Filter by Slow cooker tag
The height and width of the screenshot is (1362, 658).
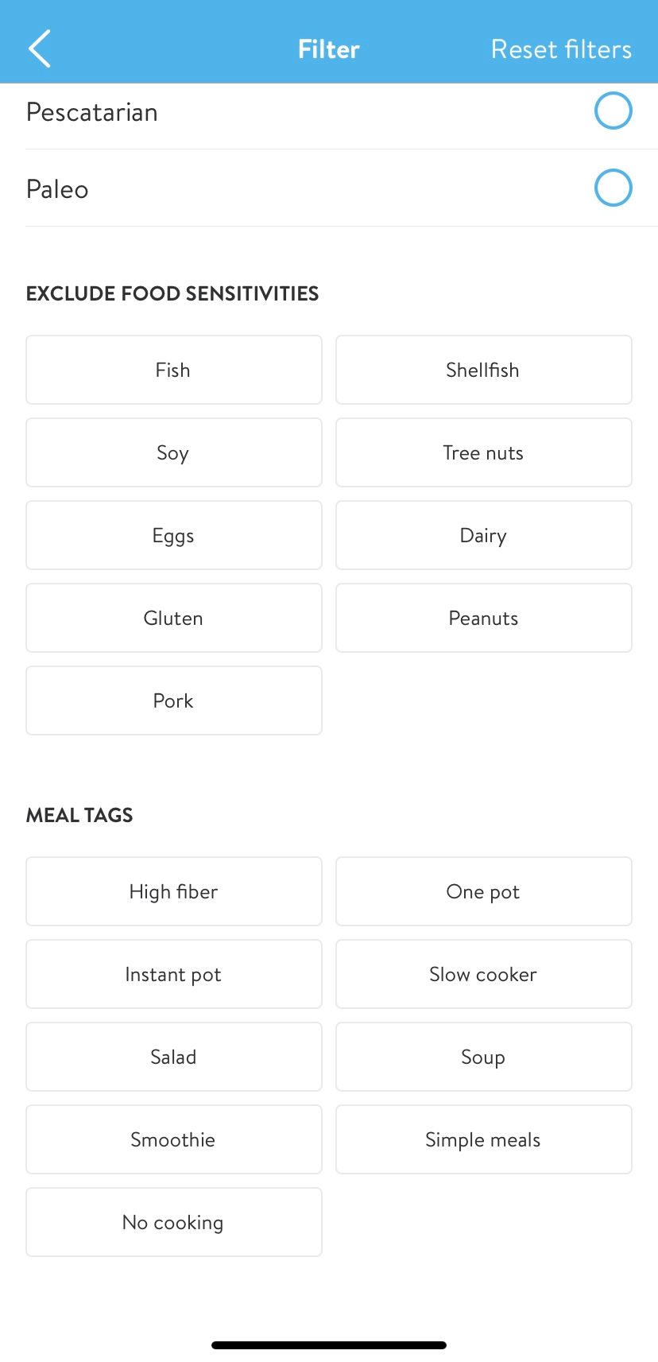[x=483, y=974]
